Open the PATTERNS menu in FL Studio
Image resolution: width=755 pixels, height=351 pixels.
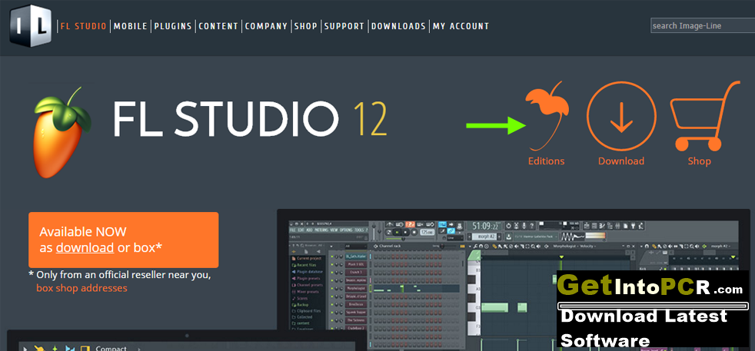coord(321,230)
